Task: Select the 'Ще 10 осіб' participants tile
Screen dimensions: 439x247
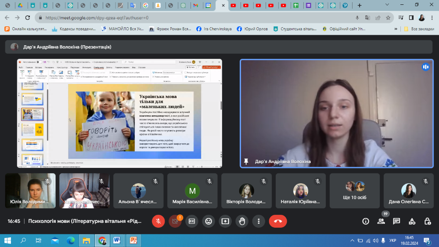Action: pyautogui.click(x=355, y=191)
